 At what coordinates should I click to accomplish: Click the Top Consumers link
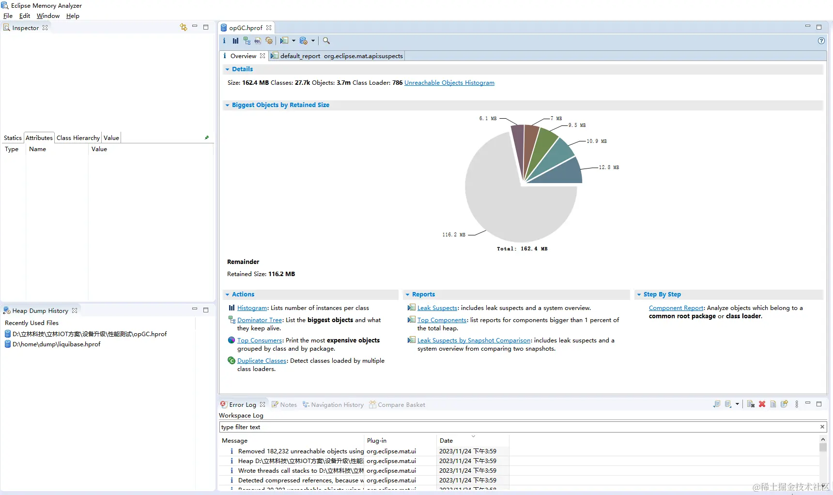pyautogui.click(x=260, y=340)
